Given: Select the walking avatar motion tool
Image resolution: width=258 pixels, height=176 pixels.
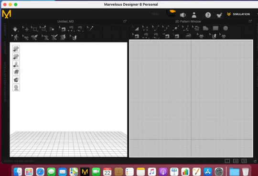Looking at the screenshot, I should tap(15, 37).
